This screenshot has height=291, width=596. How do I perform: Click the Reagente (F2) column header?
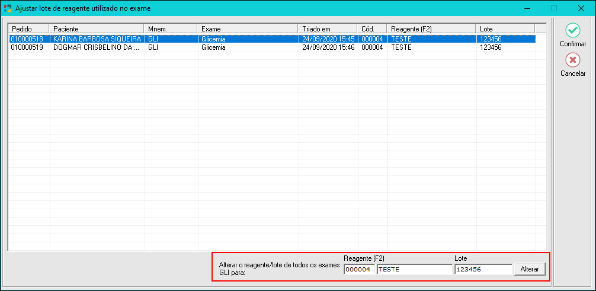coord(431,29)
